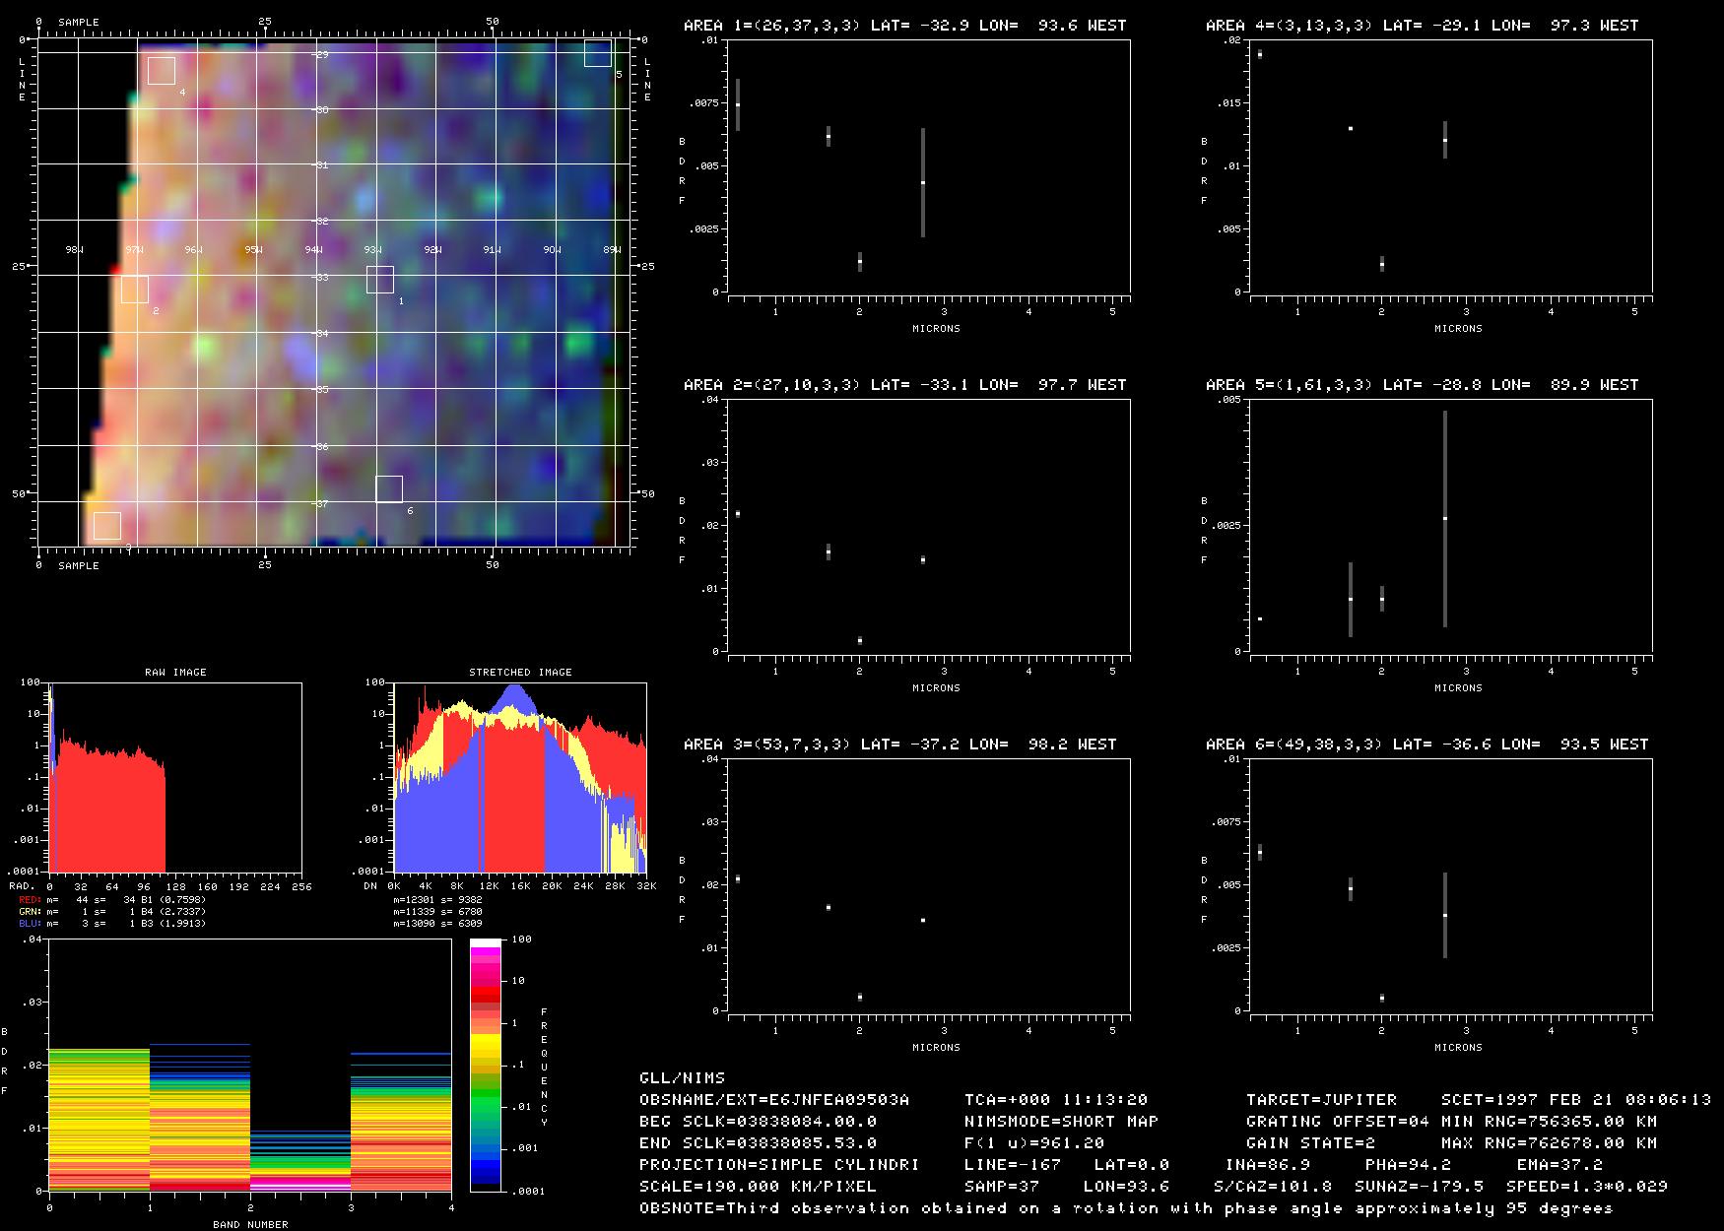Select the AREA 6 plot heading
1724x1231 pixels.
pyautogui.click(x=1426, y=745)
